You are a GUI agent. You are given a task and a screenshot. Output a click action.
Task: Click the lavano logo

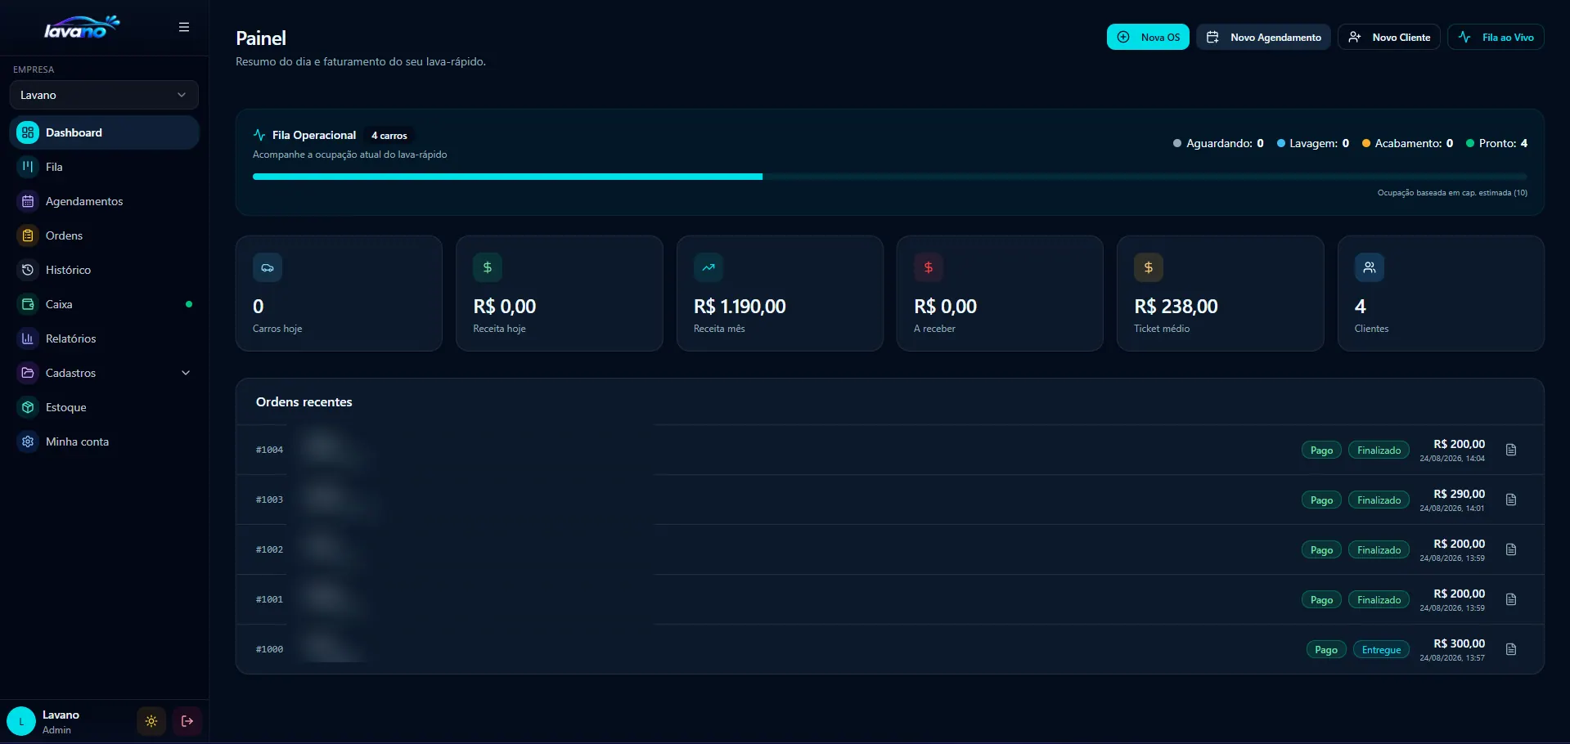coord(81,29)
